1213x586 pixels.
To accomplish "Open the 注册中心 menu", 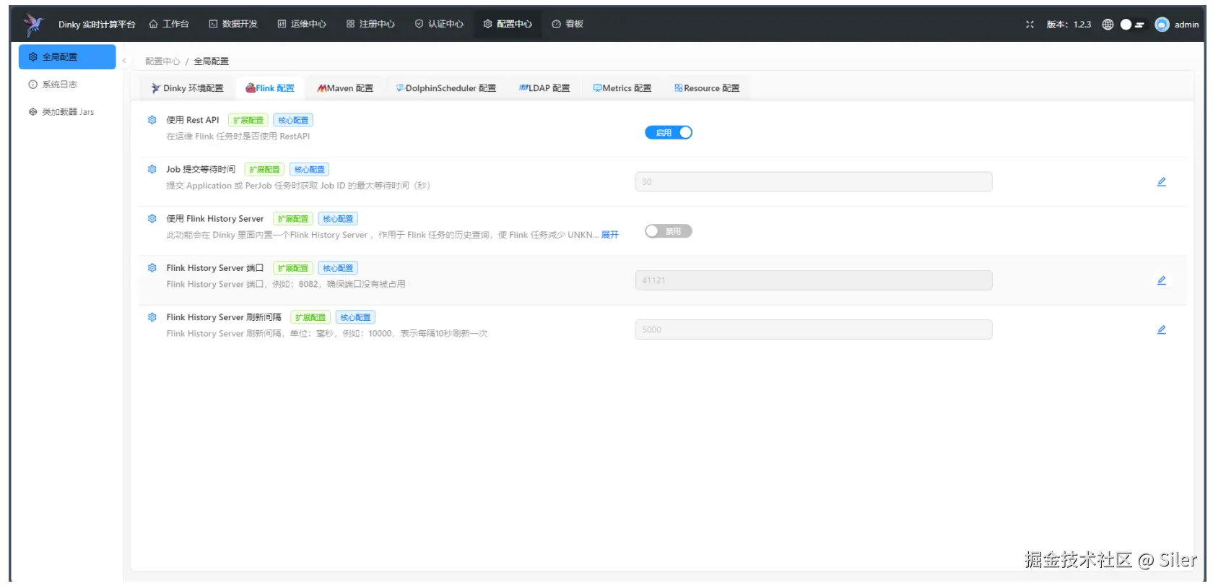I will coord(370,24).
